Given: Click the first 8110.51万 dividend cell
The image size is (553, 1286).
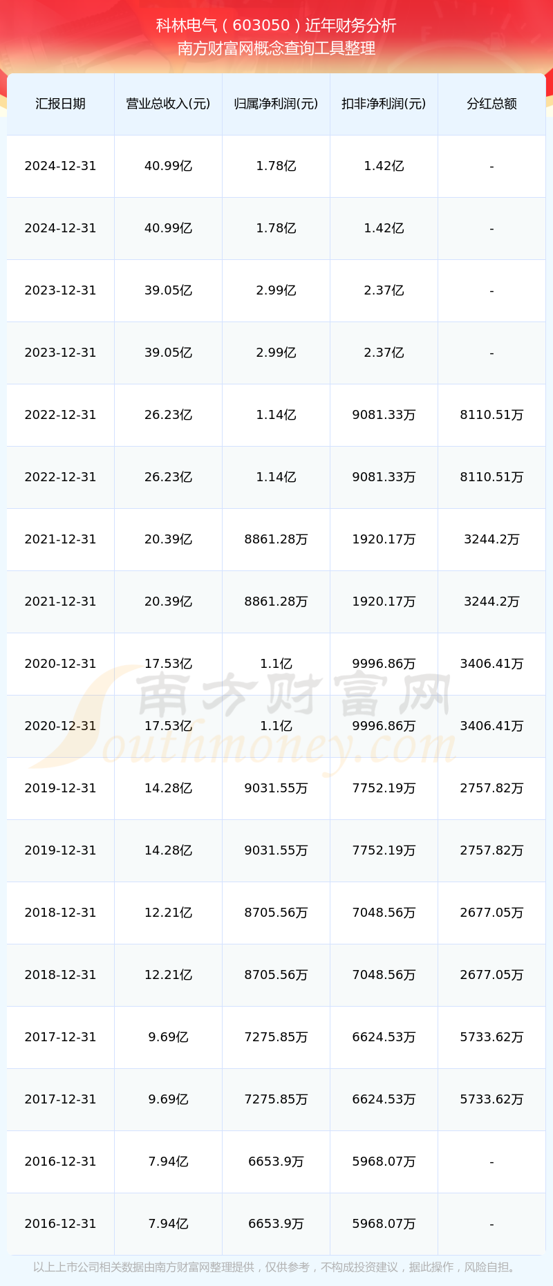Looking at the screenshot, I should [491, 415].
